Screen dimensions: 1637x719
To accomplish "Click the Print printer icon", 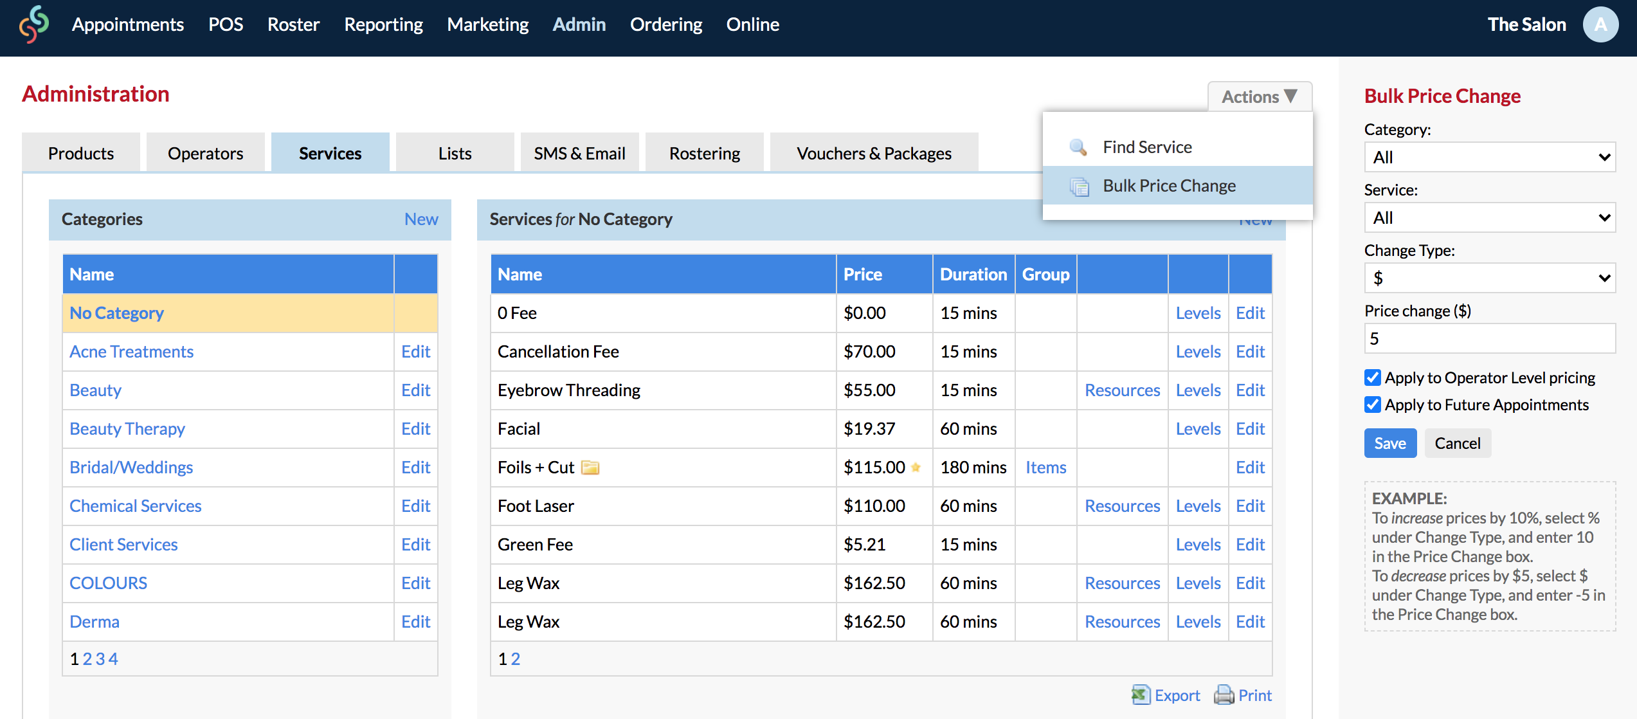I will (x=1224, y=695).
